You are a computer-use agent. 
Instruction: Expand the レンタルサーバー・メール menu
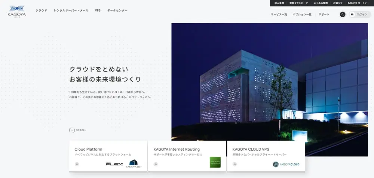pos(71,10)
